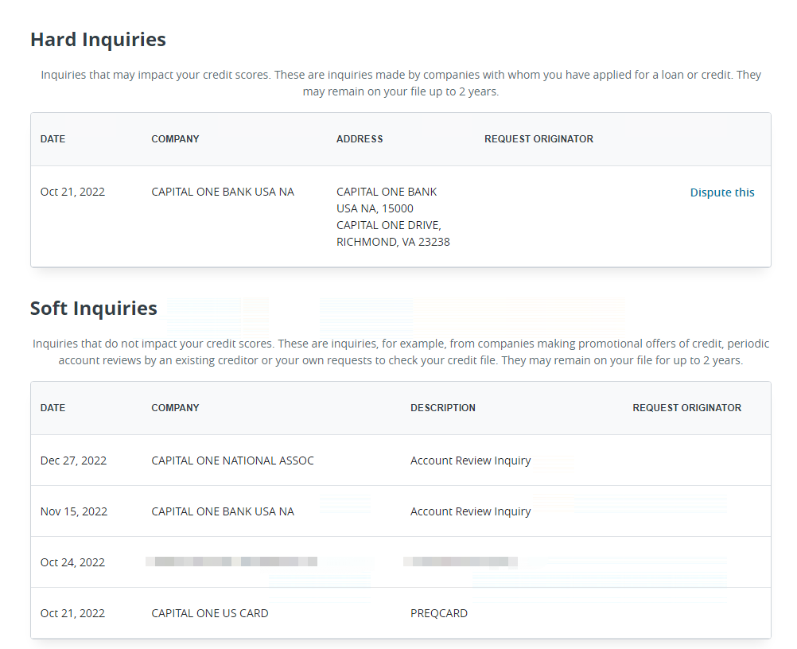This screenshot has height=649, width=797.
Task: Select the Soft Inquiries heading
Action: click(x=94, y=309)
